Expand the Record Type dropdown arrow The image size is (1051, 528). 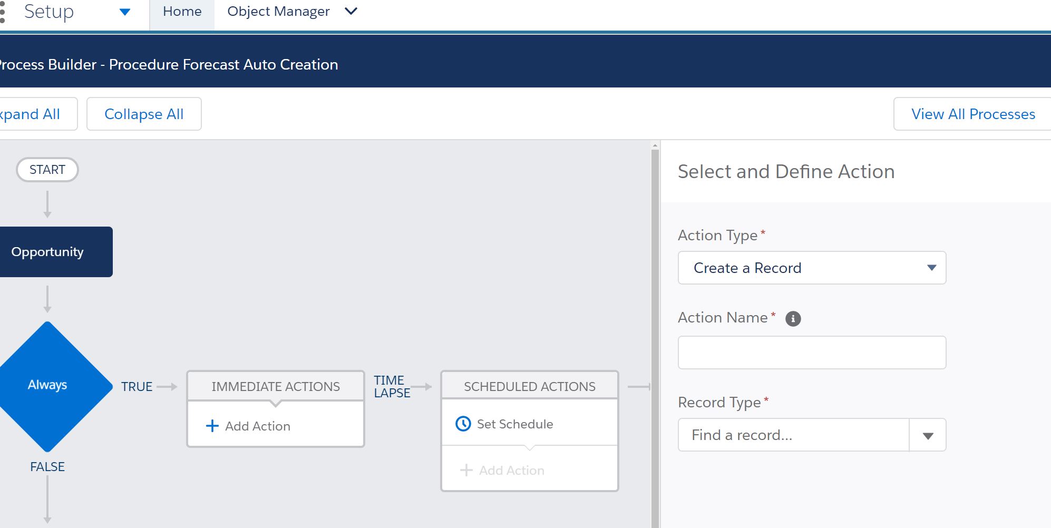(x=928, y=435)
